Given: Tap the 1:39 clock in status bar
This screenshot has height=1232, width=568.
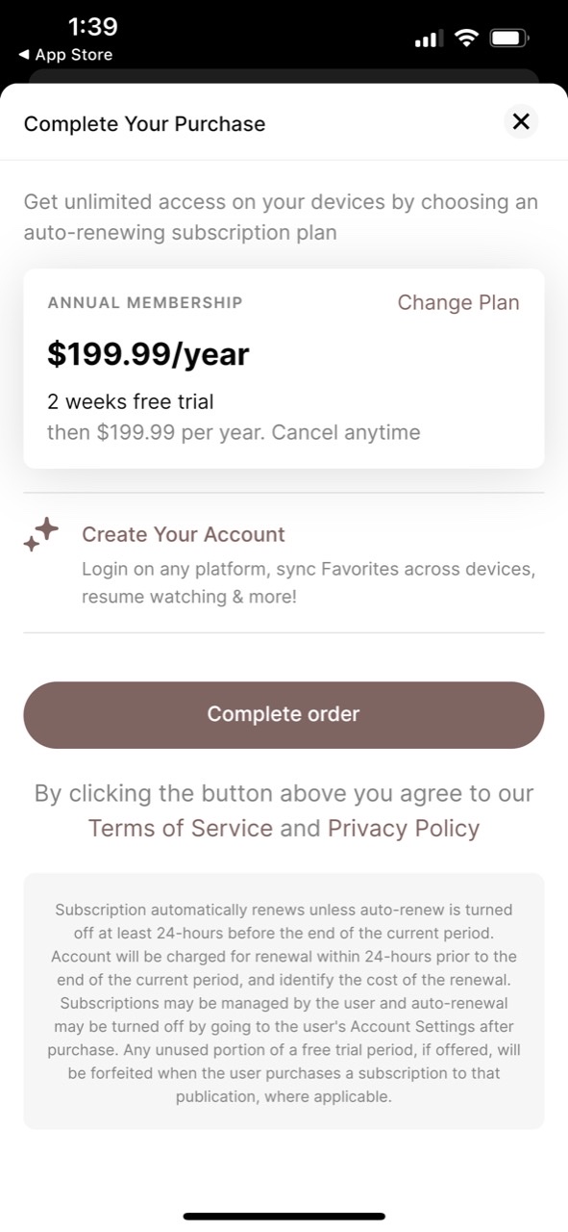Looking at the screenshot, I should pos(92,26).
